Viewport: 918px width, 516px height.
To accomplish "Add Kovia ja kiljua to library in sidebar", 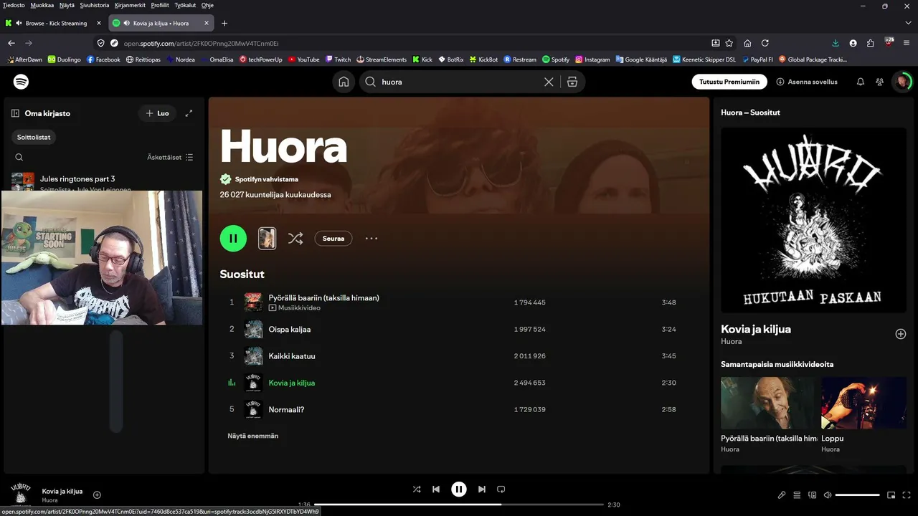I will [901, 334].
